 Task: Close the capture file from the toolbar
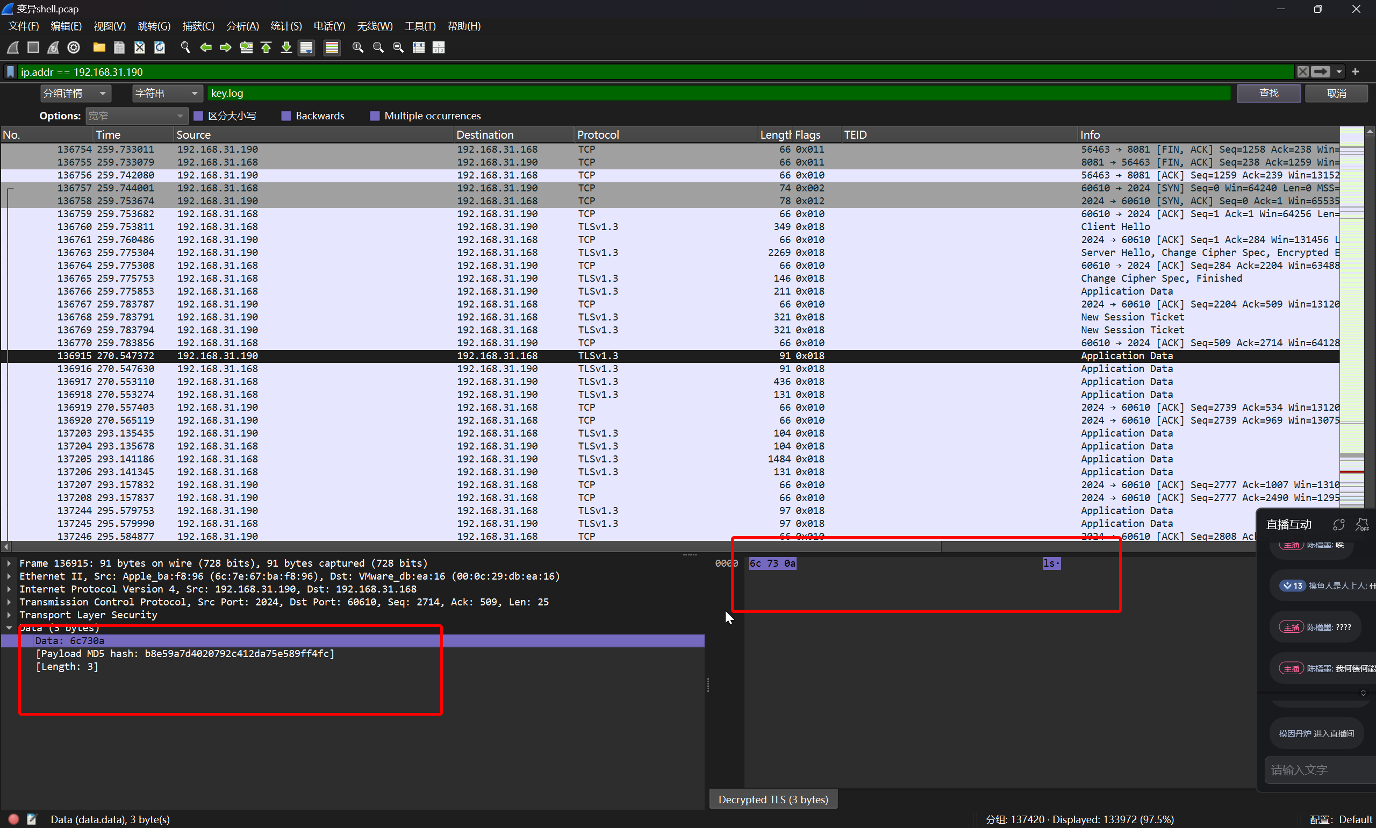click(x=139, y=47)
